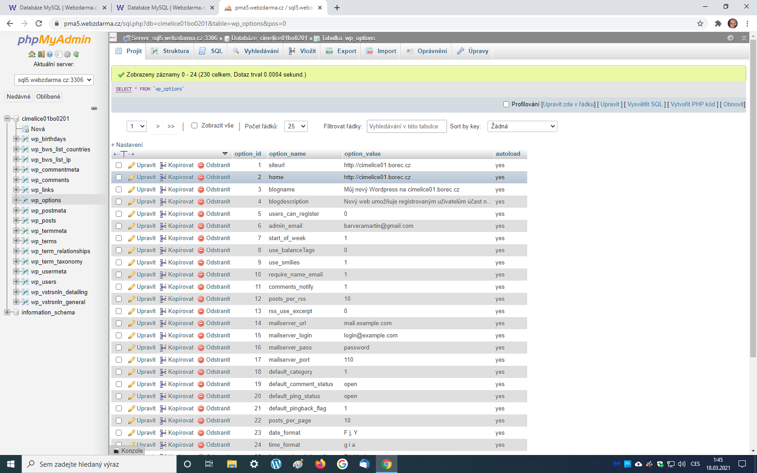Open the phpMyAdmin documentation help icon
Screen dimensions: 757x473
click(x=50, y=55)
